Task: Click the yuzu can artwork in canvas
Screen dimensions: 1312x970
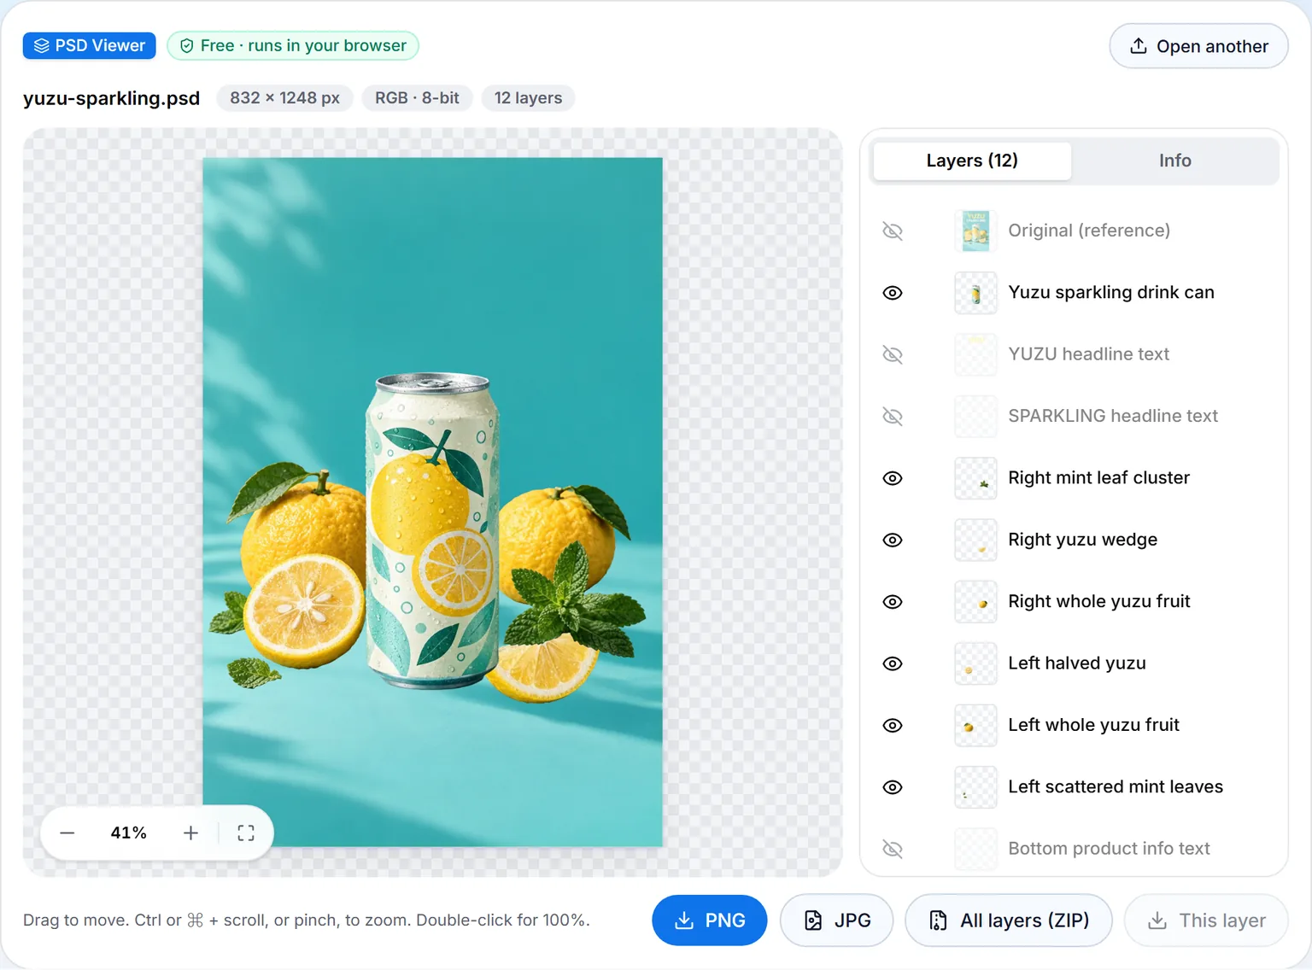Action: 431,529
